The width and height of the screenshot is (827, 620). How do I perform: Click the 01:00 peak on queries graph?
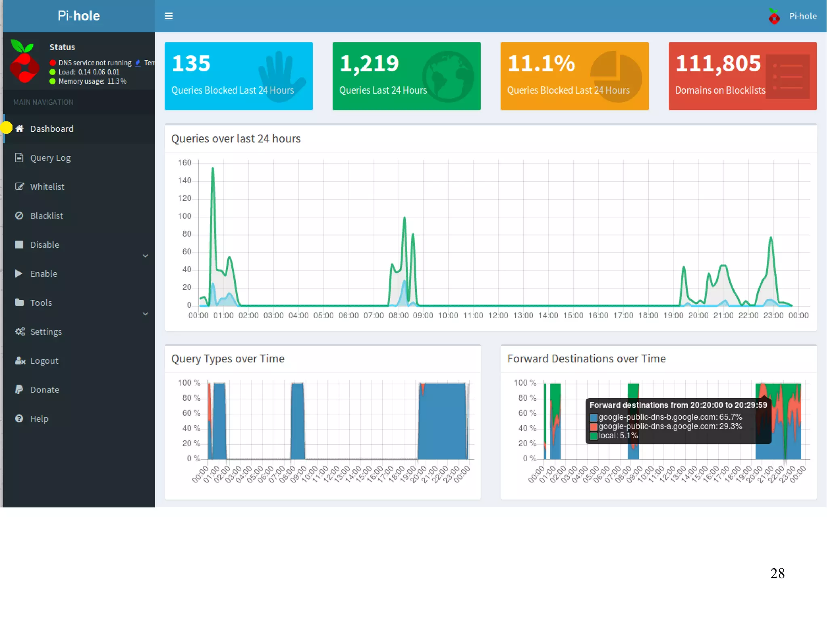tap(213, 169)
